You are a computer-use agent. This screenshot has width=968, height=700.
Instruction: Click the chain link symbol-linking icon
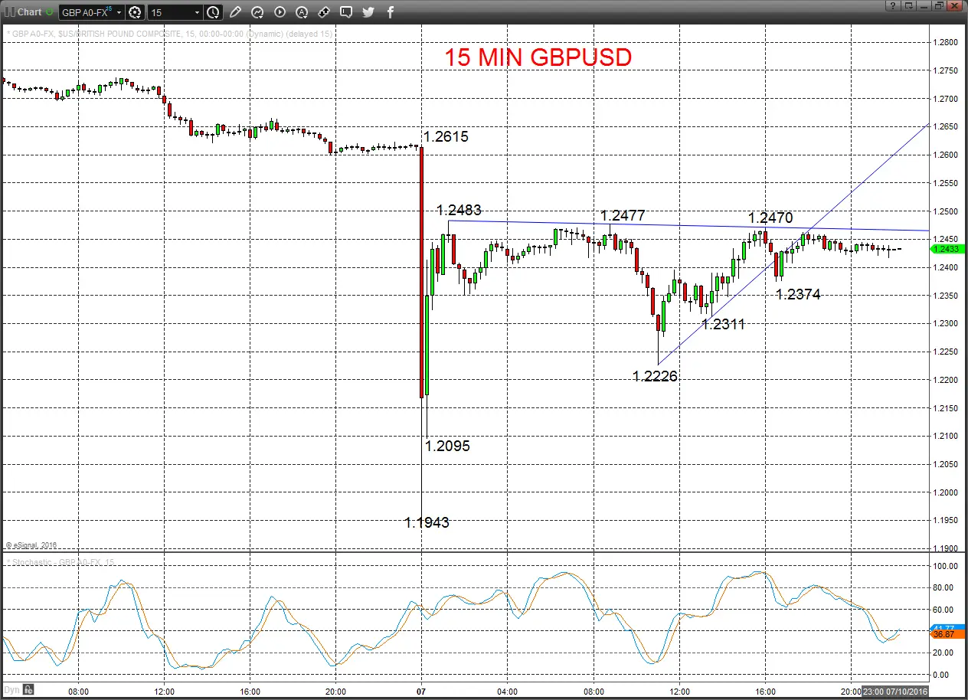324,12
